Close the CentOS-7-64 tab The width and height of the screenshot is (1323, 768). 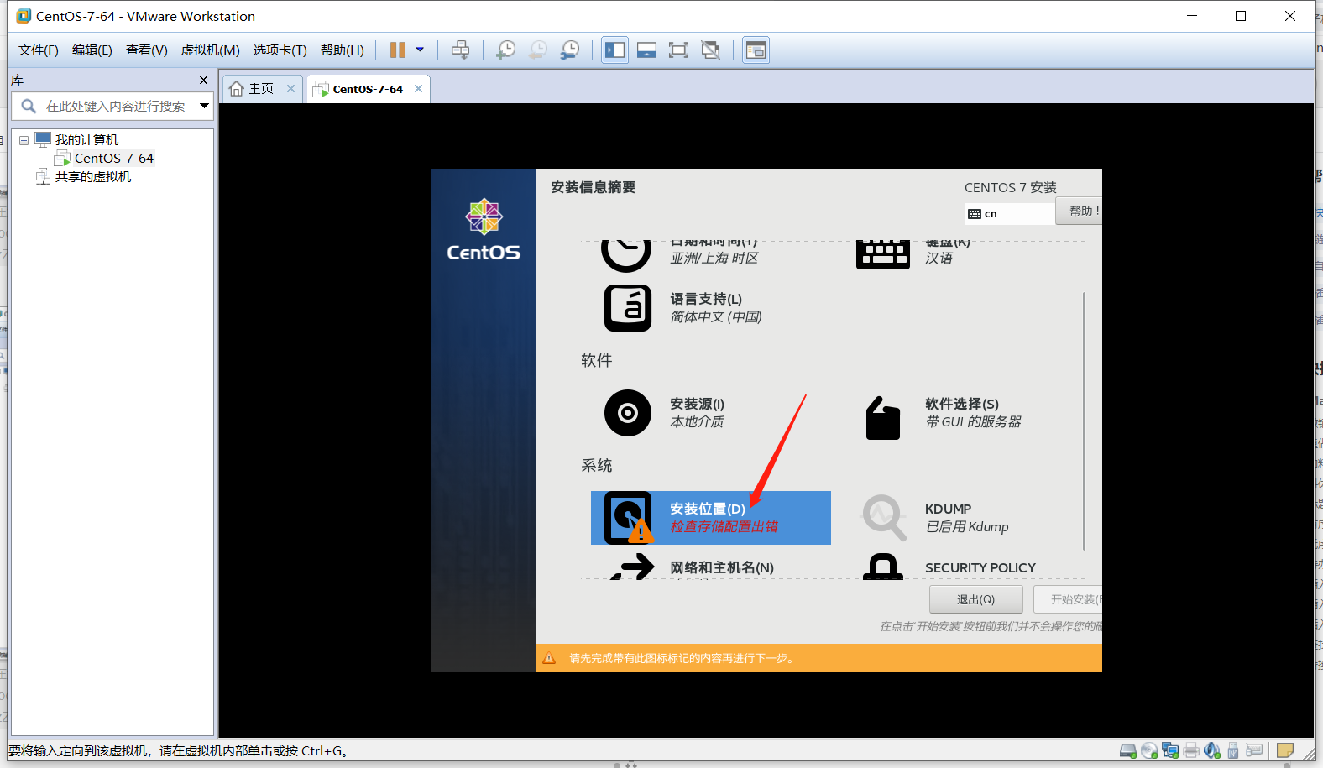pyautogui.click(x=418, y=88)
